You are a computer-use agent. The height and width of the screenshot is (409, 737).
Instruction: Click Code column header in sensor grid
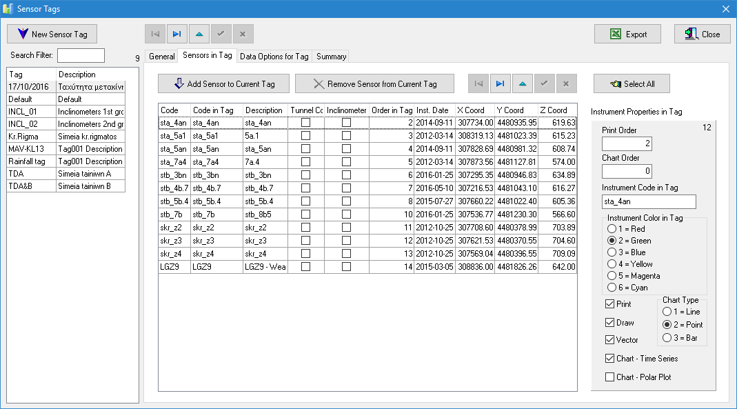point(174,110)
